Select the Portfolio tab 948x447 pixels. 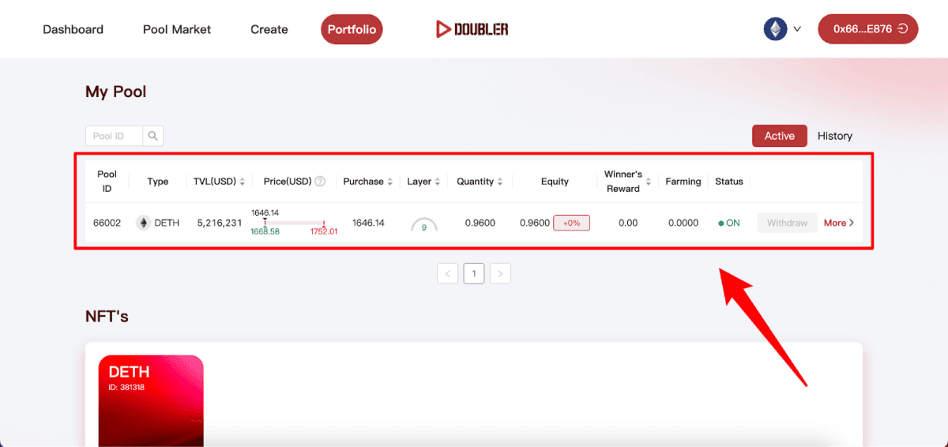352,29
